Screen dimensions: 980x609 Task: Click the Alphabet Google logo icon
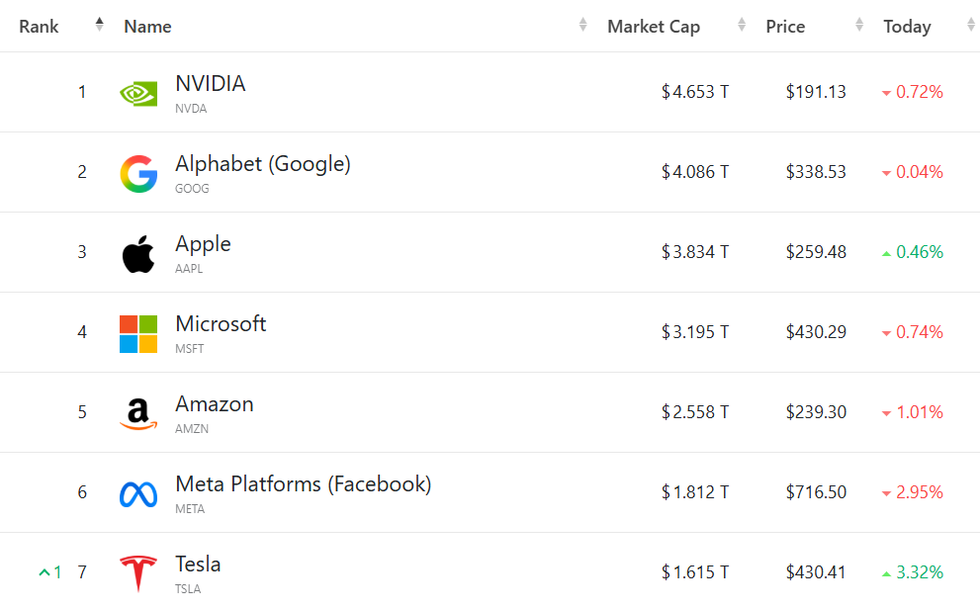[x=138, y=173]
